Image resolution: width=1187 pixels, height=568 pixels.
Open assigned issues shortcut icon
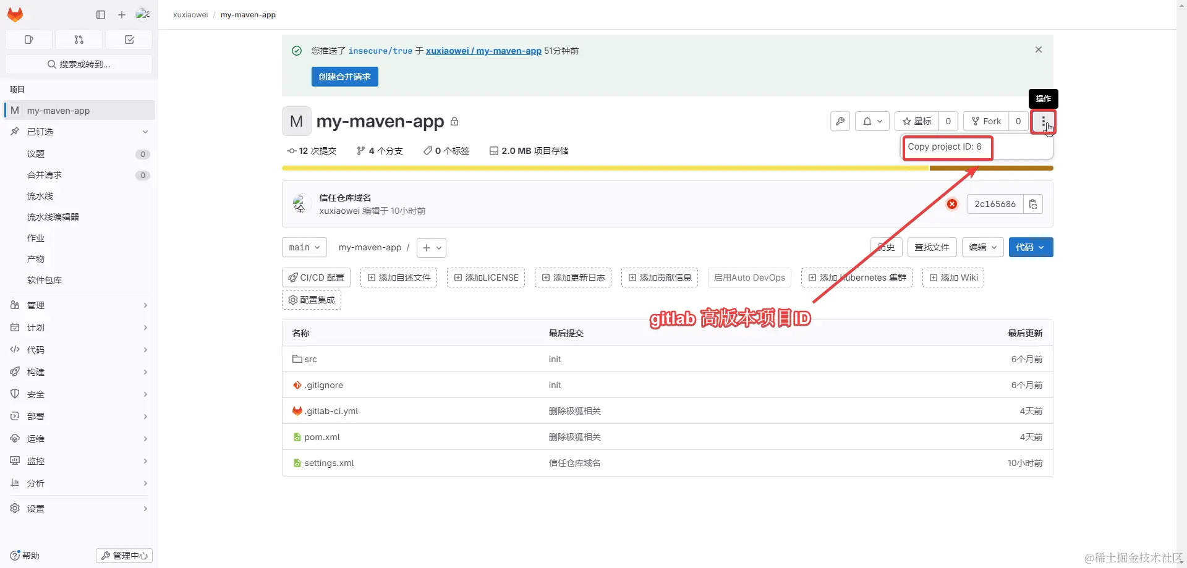pyautogui.click(x=28, y=40)
